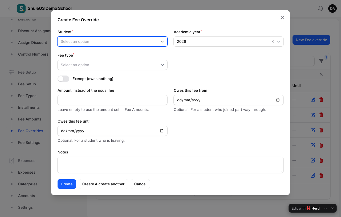
Task: Open Fee Setup sub-item in sidebar
Action: click(x=27, y=84)
